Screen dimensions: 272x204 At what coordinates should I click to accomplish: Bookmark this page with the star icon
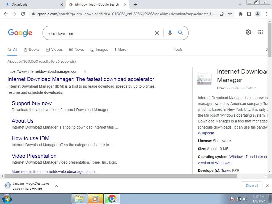coord(230,14)
